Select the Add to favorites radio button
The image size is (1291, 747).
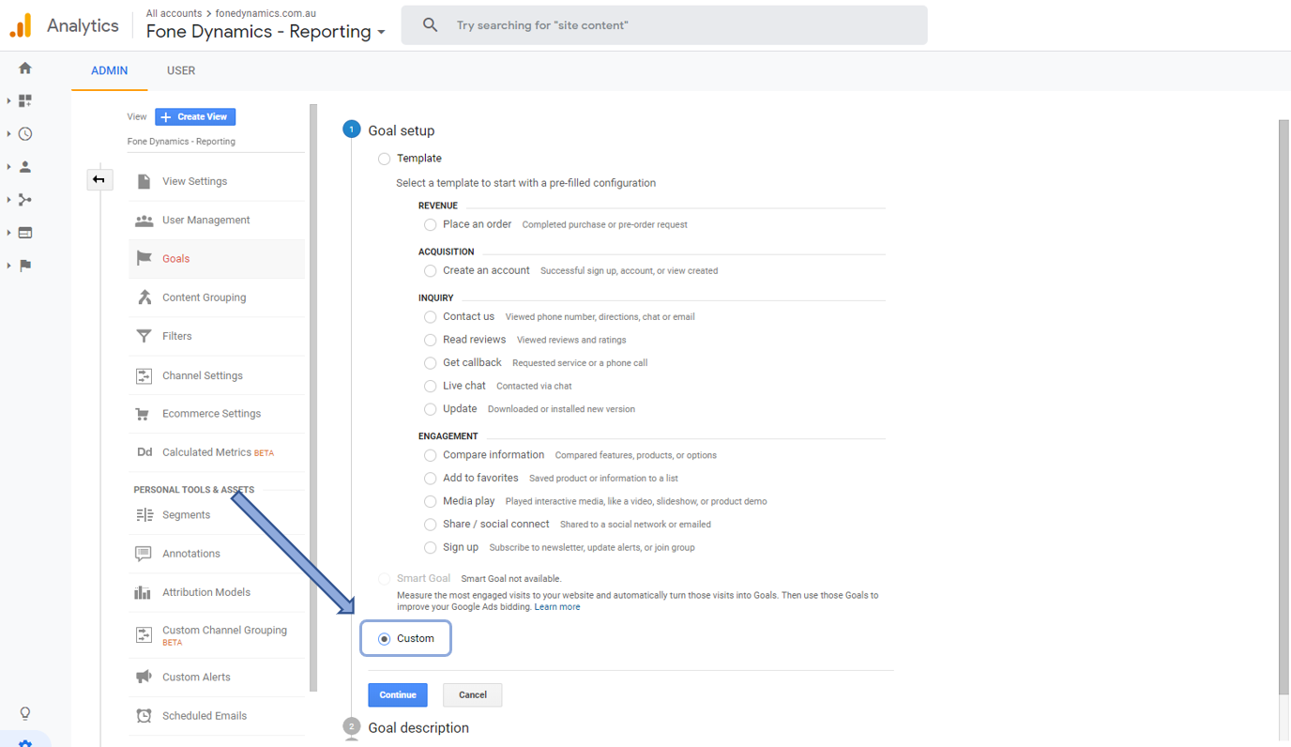point(430,479)
